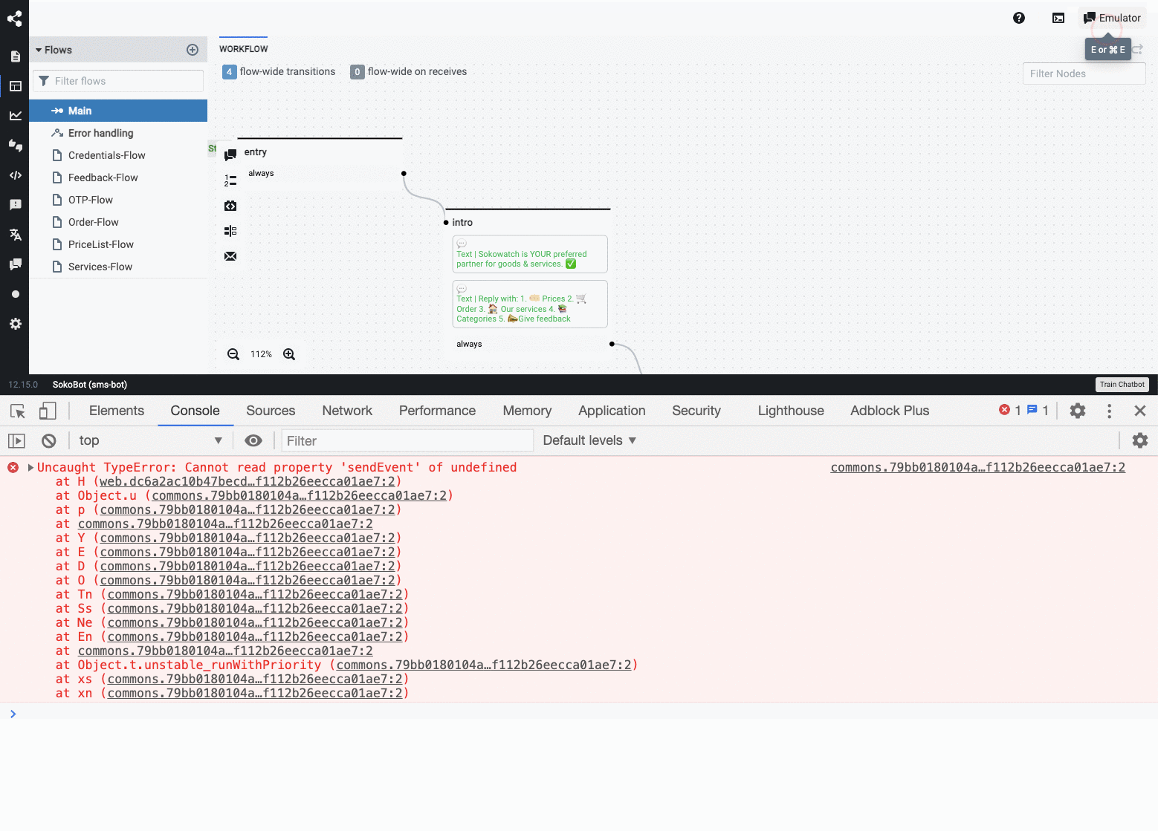
Task: Toggle the device toolbar in DevTools
Action: [x=48, y=411]
